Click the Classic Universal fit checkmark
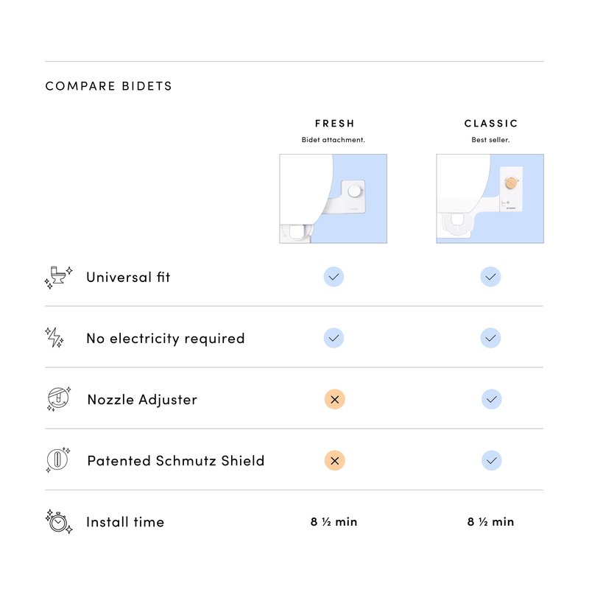This screenshot has width=589, height=589. pyautogui.click(x=490, y=277)
